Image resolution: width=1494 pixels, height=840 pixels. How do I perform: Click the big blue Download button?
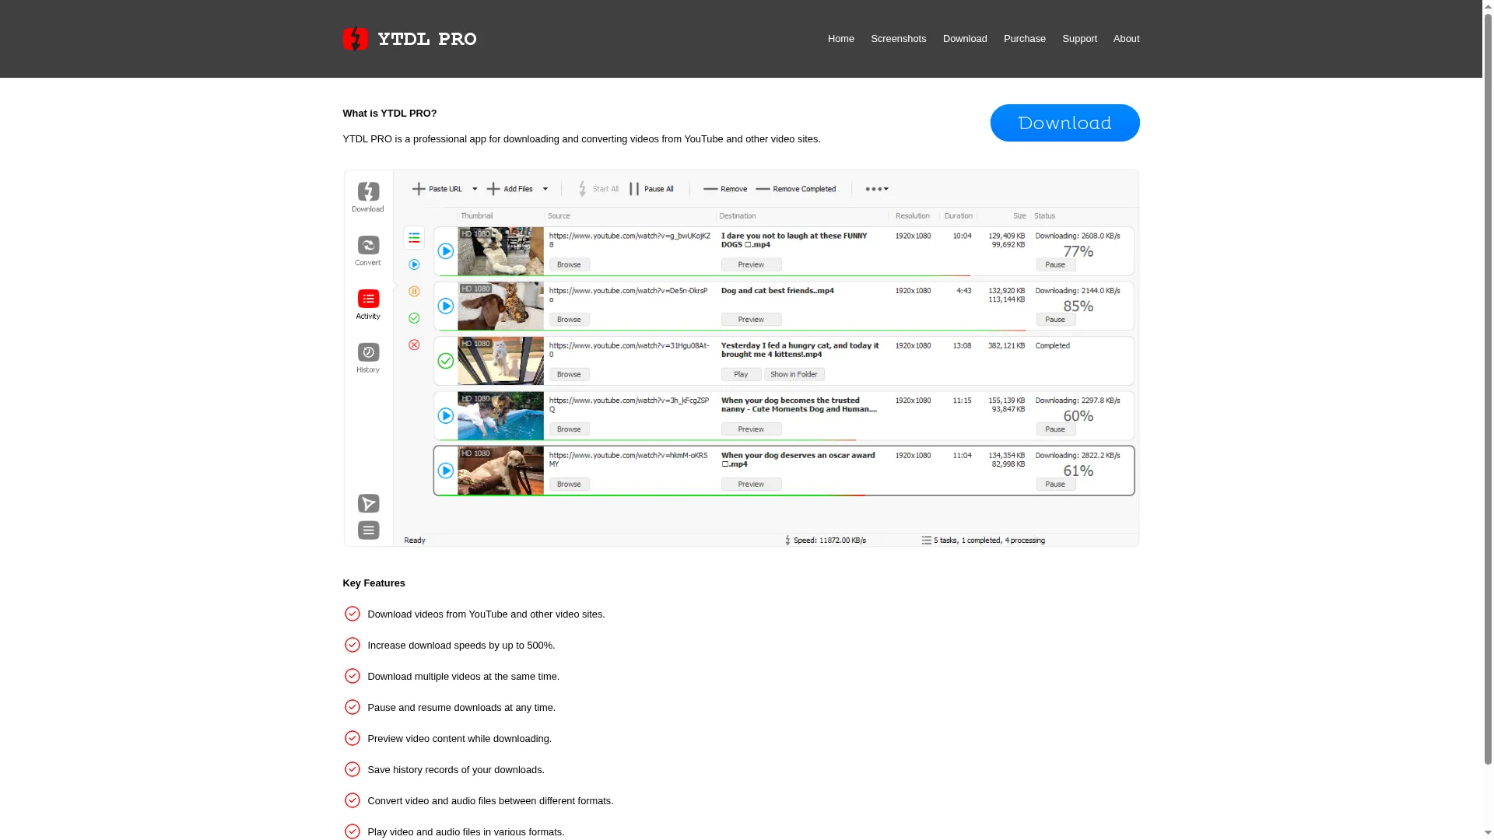1064,123
